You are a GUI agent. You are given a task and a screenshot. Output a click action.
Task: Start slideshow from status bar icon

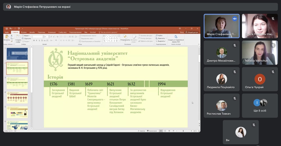click(x=173, y=131)
